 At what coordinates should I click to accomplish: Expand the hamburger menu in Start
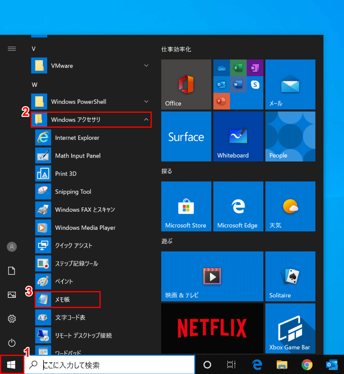tap(12, 49)
